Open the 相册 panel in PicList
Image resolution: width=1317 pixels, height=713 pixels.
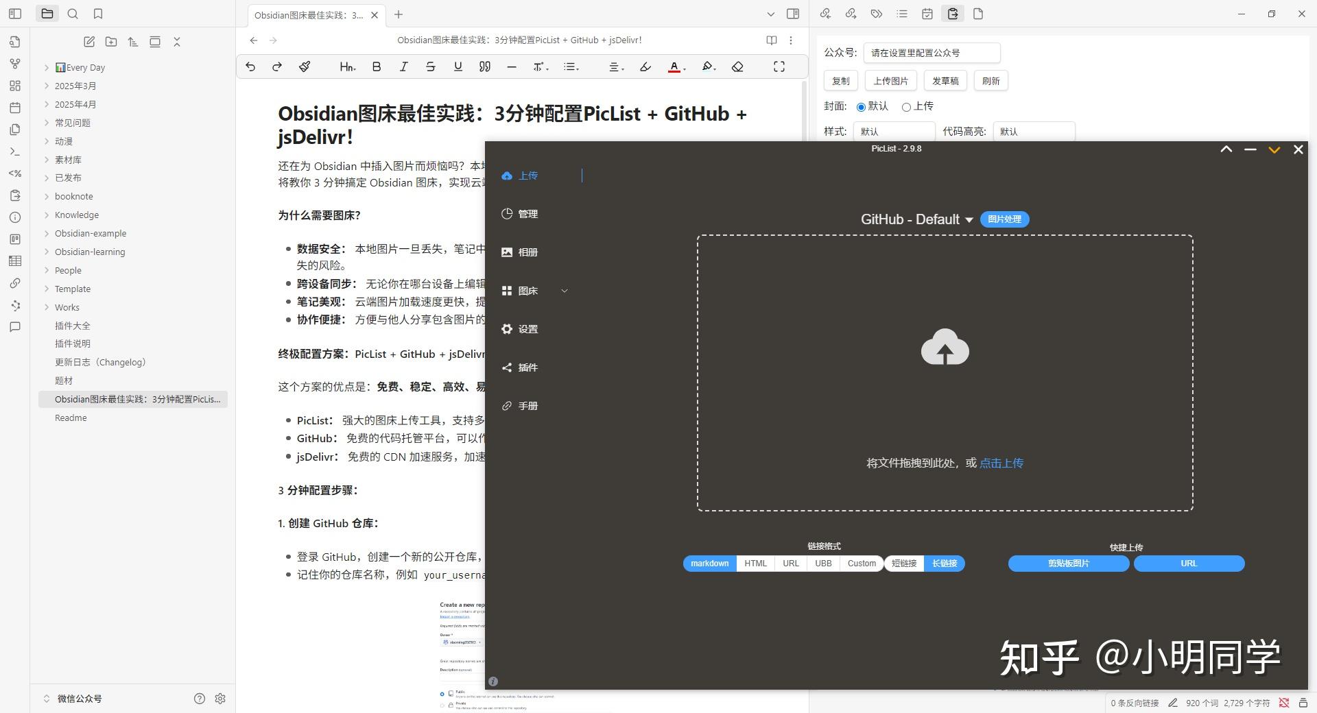click(527, 252)
